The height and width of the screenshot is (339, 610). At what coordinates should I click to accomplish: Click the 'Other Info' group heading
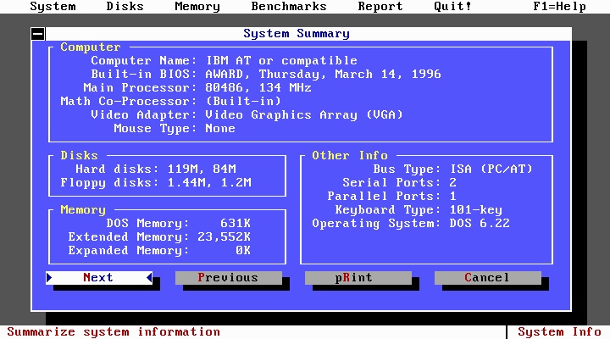coord(350,156)
